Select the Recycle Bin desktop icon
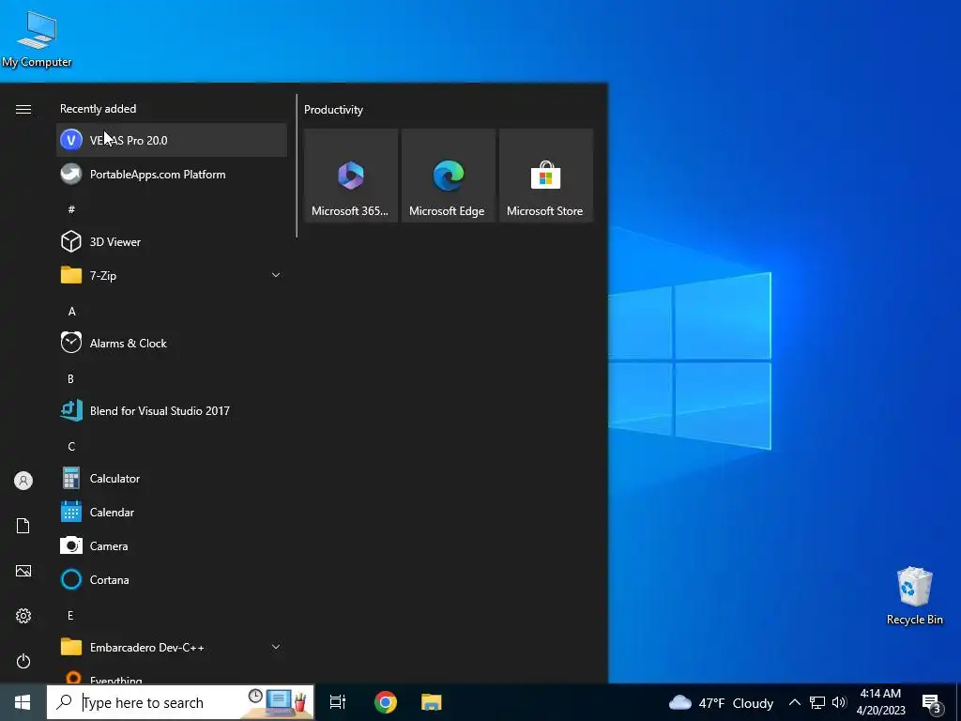 (x=914, y=595)
